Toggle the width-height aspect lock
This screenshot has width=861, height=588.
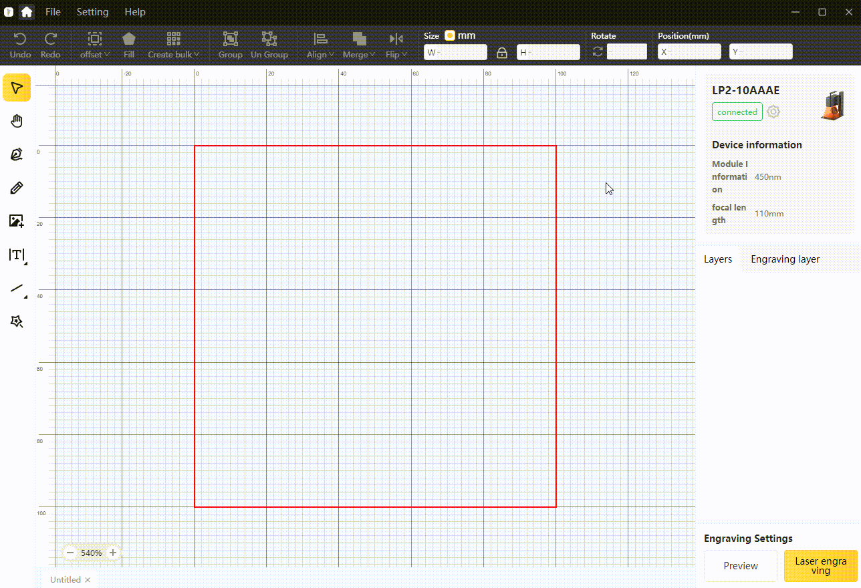[x=502, y=52]
